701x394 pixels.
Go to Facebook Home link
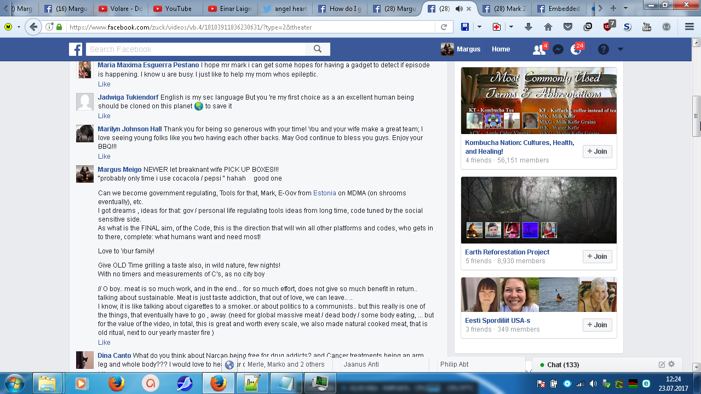pyautogui.click(x=501, y=49)
